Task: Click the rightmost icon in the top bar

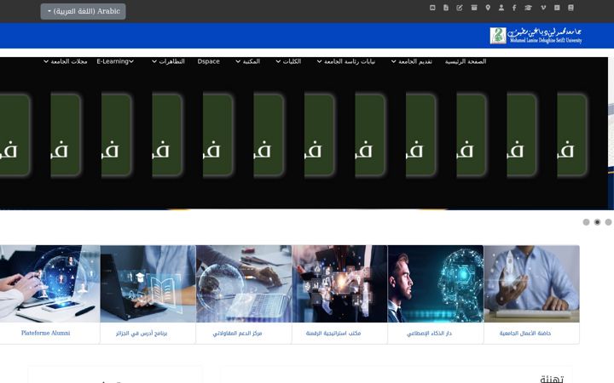Action: (571, 8)
